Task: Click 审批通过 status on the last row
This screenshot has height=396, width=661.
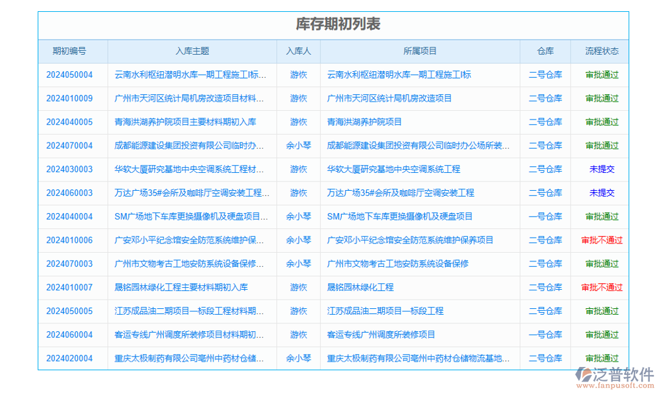Action: [x=602, y=358]
